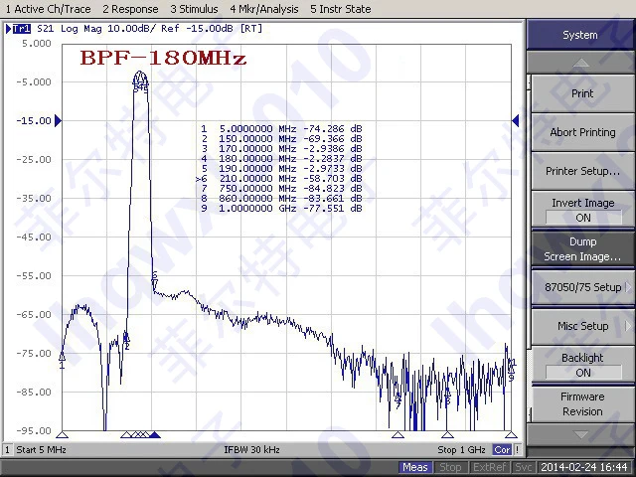
Task: Click the System softkey header
Action: (580, 35)
